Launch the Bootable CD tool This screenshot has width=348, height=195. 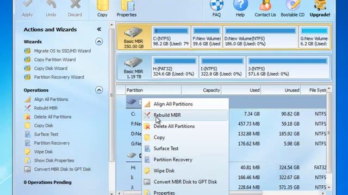tap(293, 9)
